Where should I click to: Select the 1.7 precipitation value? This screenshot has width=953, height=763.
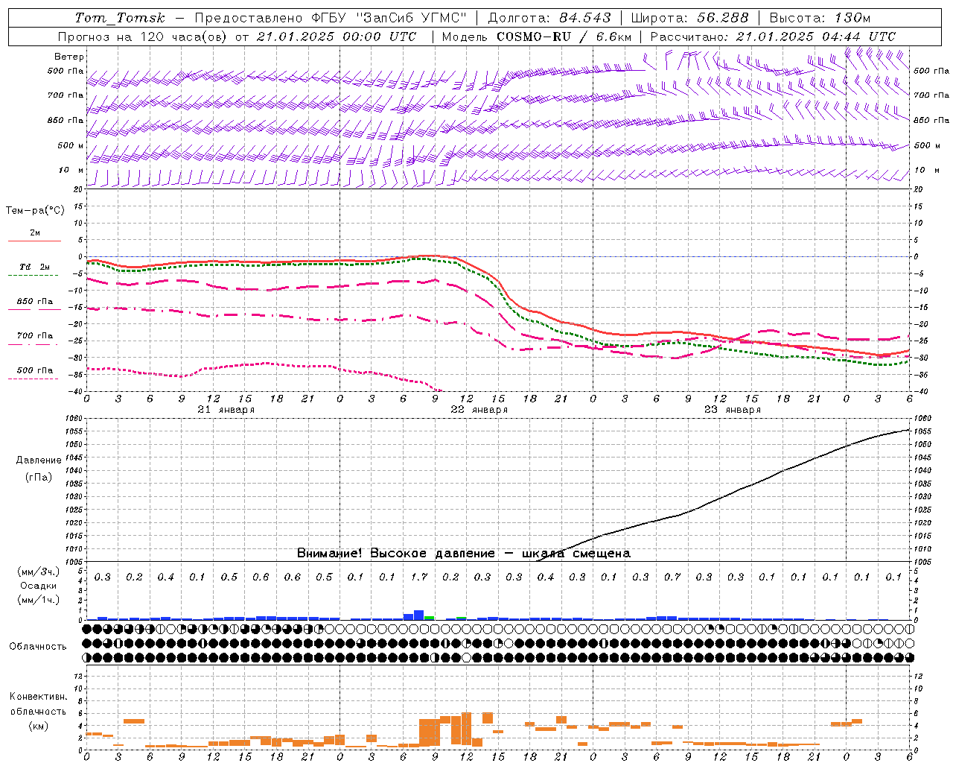418,577
